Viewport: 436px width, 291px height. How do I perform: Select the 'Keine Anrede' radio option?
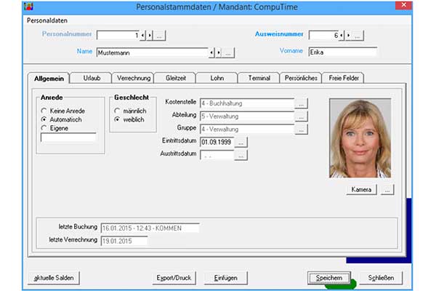point(44,110)
